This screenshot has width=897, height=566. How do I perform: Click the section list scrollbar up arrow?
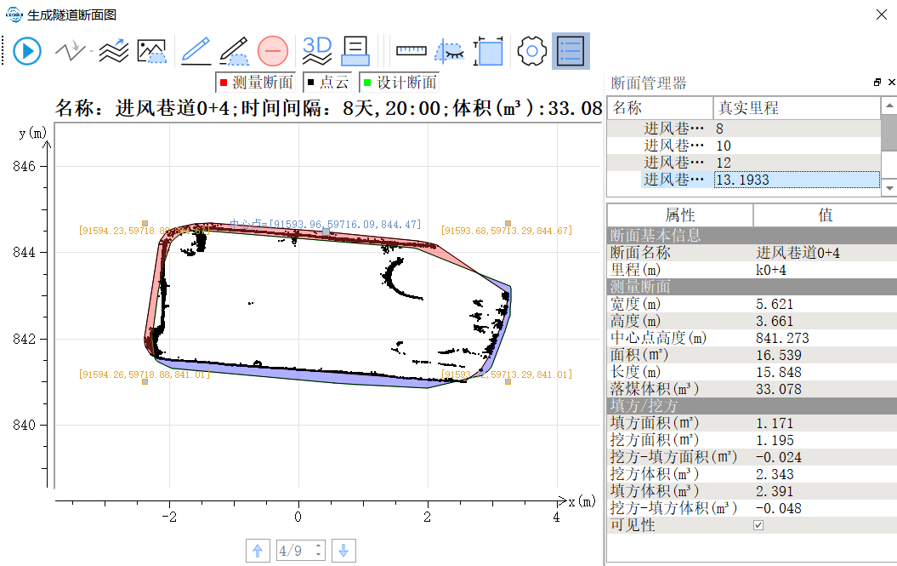(x=889, y=106)
